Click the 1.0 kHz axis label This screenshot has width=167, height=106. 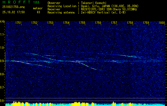tap(2, 48)
